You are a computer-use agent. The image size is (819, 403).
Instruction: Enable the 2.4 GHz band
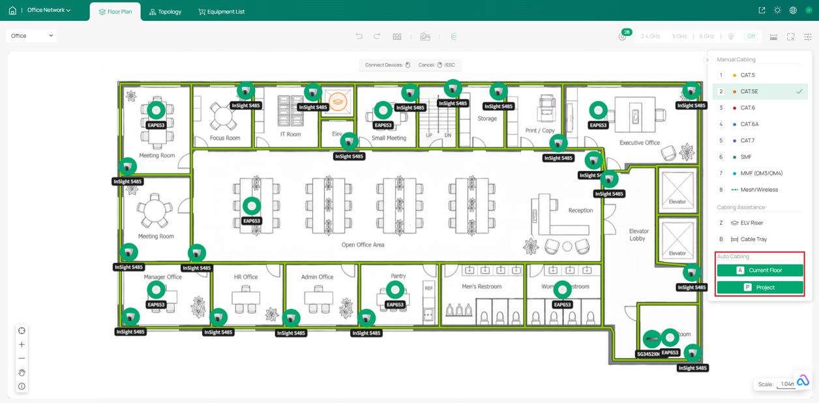tap(650, 37)
